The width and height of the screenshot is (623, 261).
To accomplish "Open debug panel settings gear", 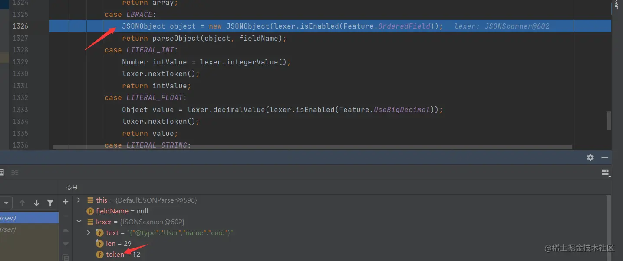I will [x=590, y=158].
